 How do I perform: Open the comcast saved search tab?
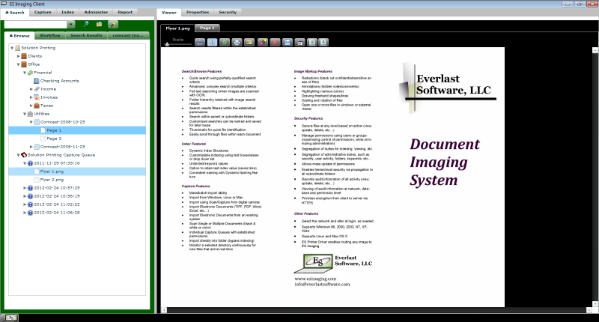click(128, 35)
